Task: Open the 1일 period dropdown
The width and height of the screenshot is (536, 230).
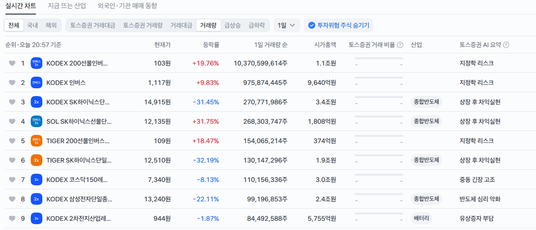Action: click(287, 25)
